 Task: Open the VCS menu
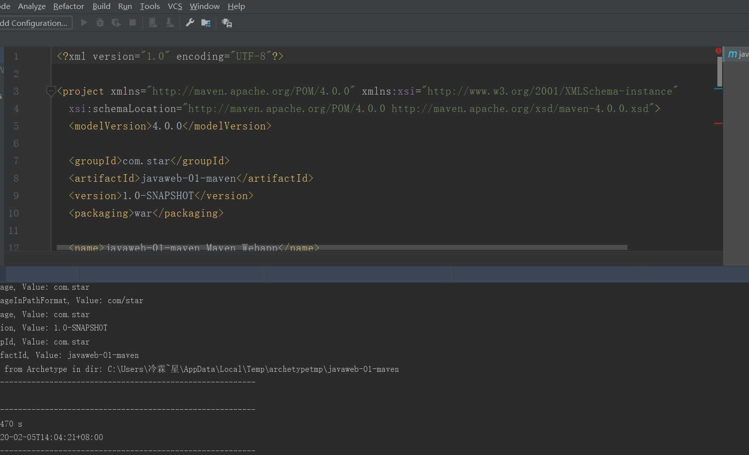click(175, 6)
